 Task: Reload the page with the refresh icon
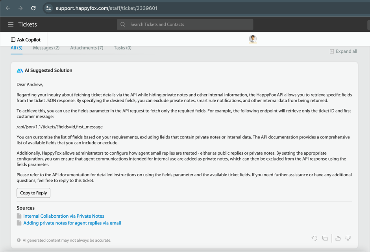[x=33, y=8]
